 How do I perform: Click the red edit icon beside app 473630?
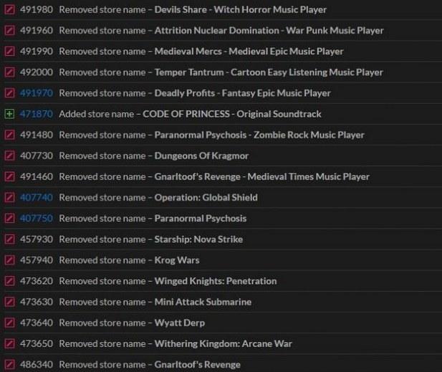click(9, 302)
